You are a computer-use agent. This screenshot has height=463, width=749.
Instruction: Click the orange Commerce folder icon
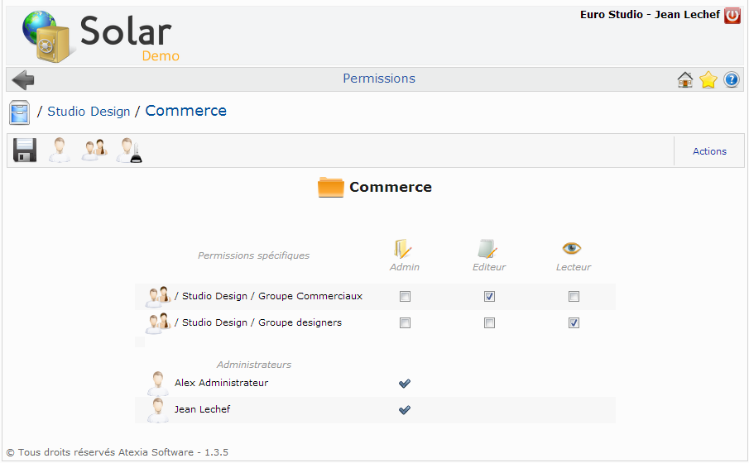330,187
